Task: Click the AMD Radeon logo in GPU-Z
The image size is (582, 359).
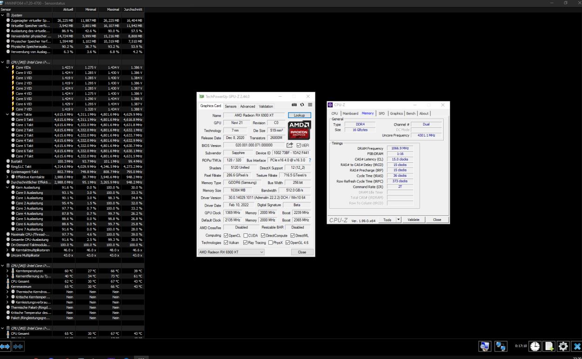Action: [x=300, y=129]
